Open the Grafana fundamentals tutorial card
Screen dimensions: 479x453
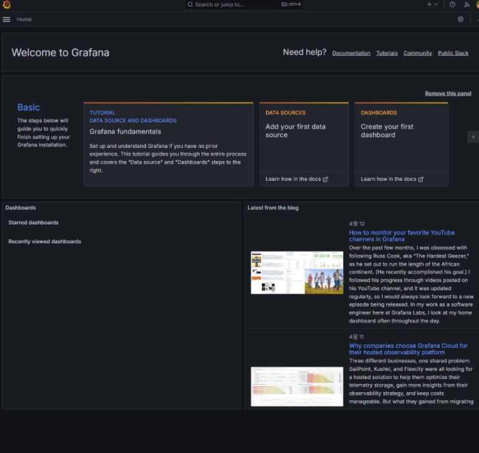[x=168, y=144]
